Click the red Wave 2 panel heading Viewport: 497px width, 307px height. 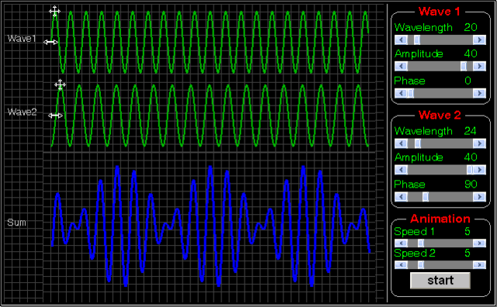pyautogui.click(x=440, y=116)
